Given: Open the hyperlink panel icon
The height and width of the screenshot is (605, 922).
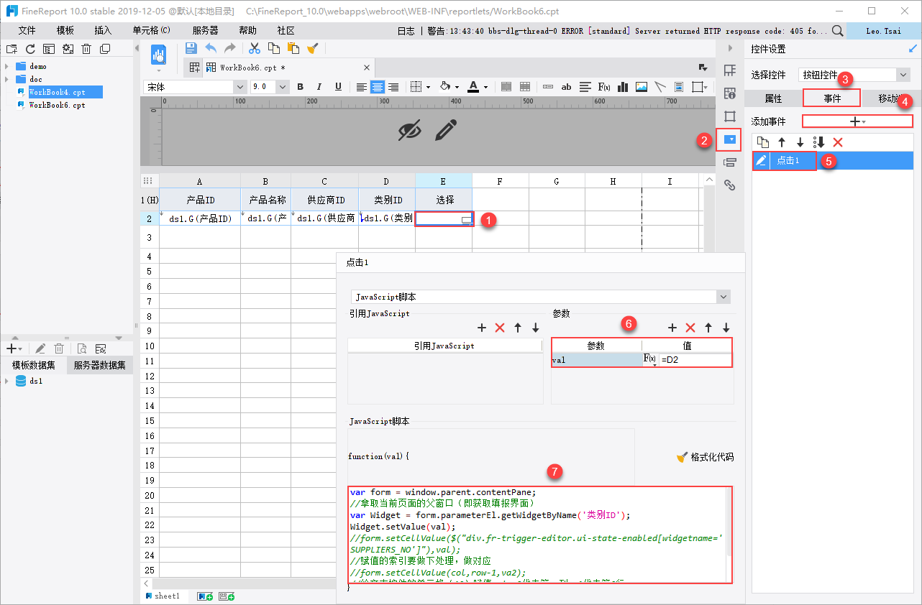Looking at the screenshot, I should [730, 185].
